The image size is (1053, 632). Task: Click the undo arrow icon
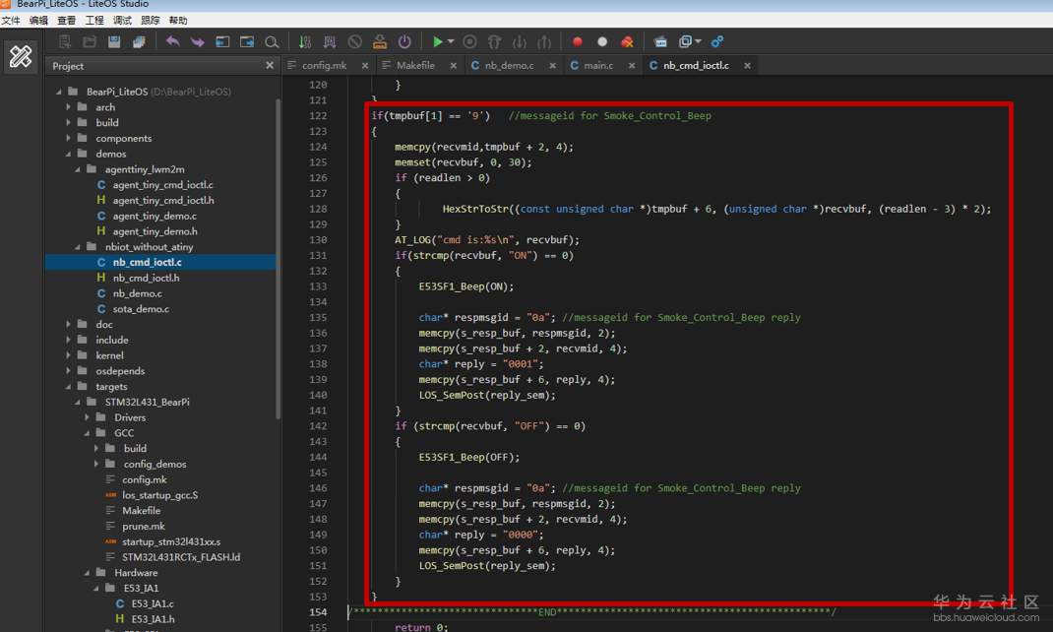point(173,42)
